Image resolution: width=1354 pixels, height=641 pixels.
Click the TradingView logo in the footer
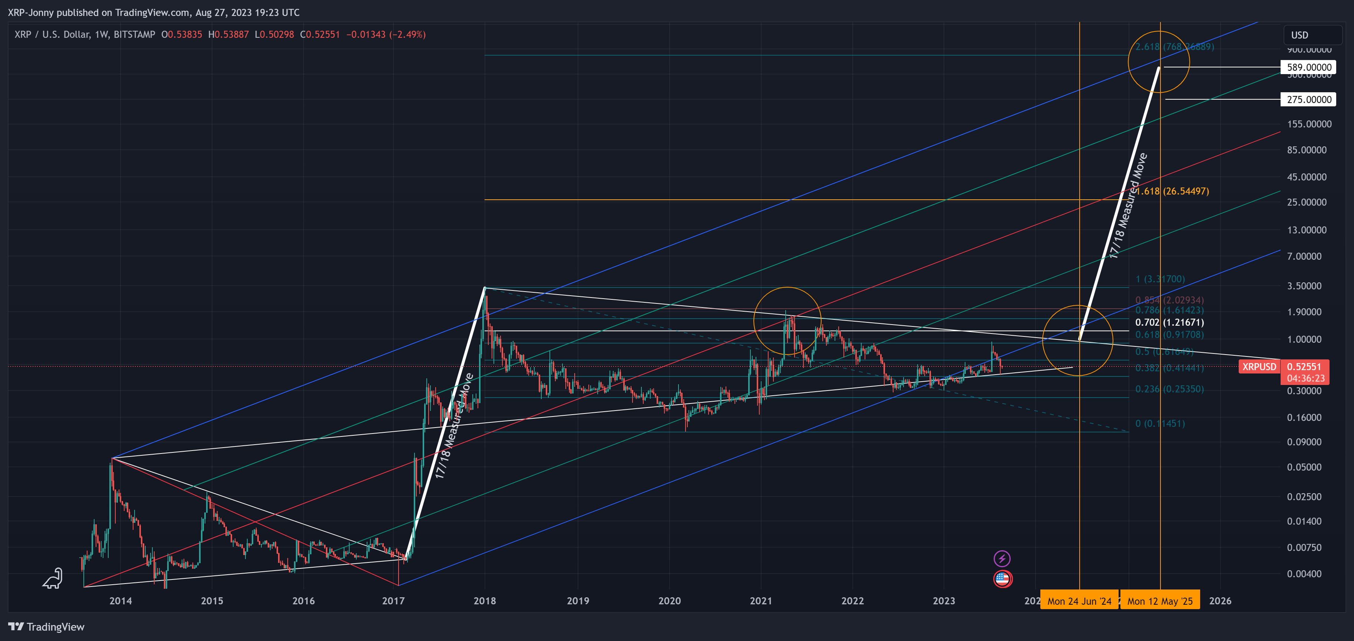point(46,626)
